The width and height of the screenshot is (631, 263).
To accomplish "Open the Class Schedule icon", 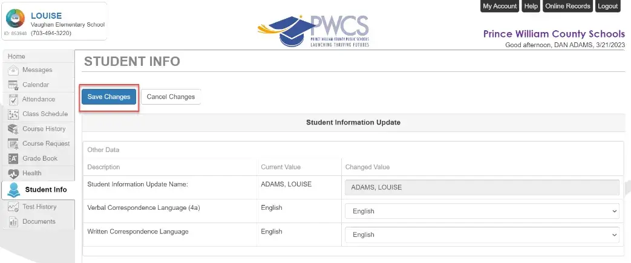I will coord(13,114).
